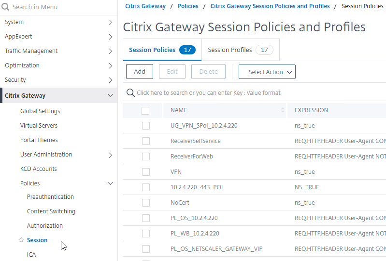Open KCD Accounts in the menu

[x=38, y=169]
